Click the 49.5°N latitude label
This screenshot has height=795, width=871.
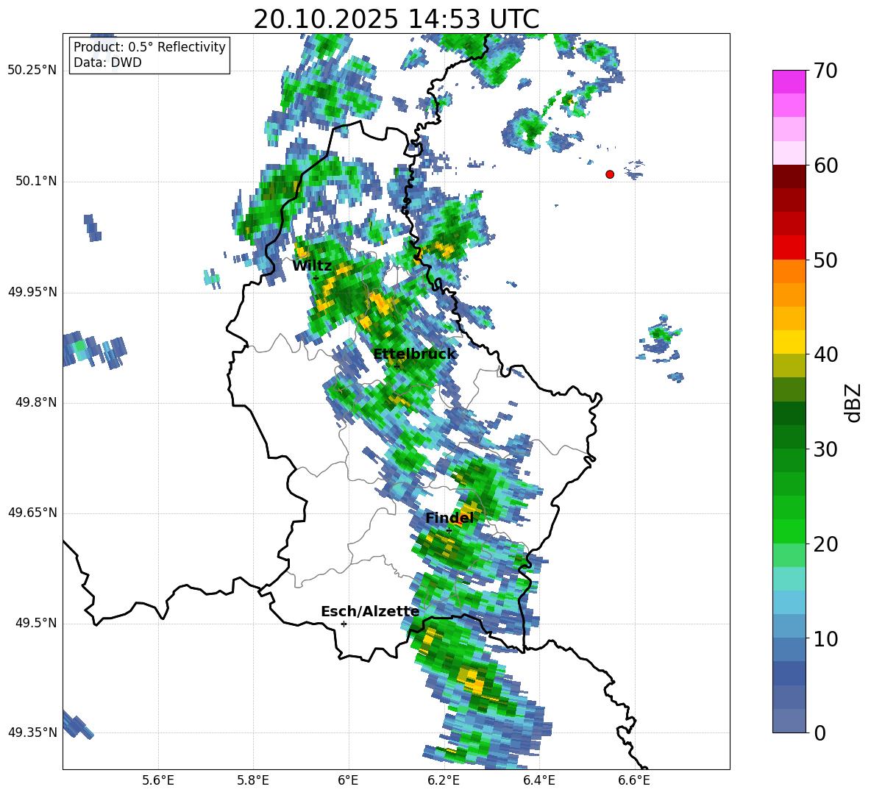coord(35,623)
